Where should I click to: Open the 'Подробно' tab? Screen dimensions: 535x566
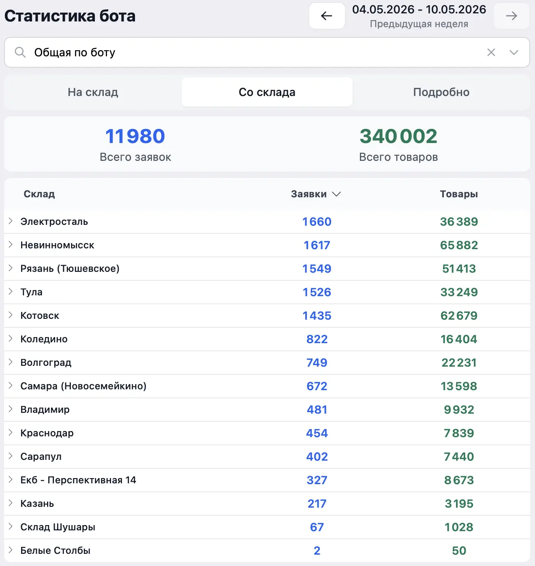[441, 92]
